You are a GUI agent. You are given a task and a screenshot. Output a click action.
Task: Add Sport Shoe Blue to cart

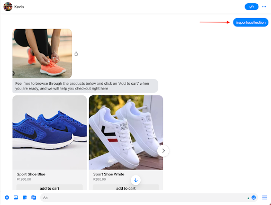[50, 188]
